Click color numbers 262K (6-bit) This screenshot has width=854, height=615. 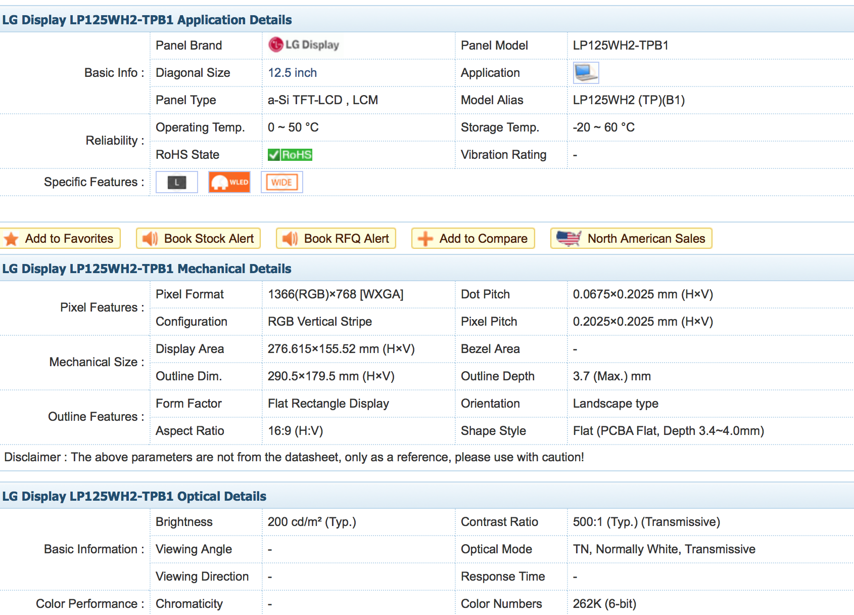point(604,604)
